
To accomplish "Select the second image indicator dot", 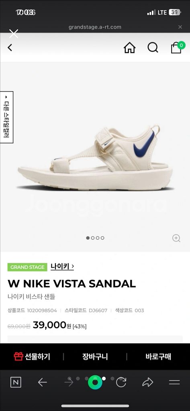I will [93, 238].
